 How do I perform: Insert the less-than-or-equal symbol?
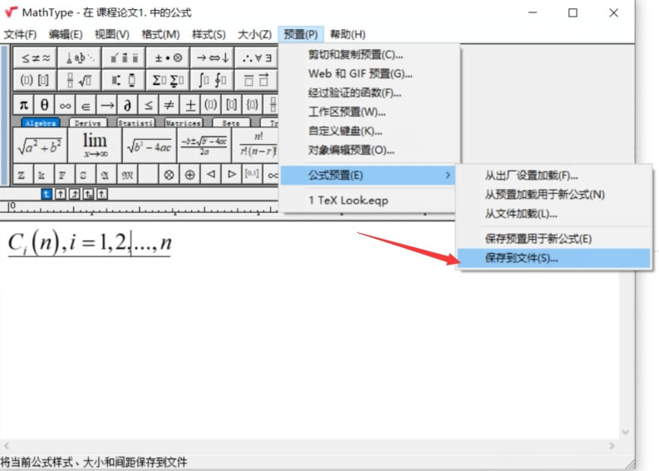(149, 105)
